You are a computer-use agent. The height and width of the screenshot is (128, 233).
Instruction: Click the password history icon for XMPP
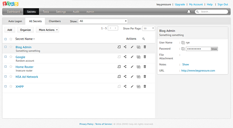138,86
